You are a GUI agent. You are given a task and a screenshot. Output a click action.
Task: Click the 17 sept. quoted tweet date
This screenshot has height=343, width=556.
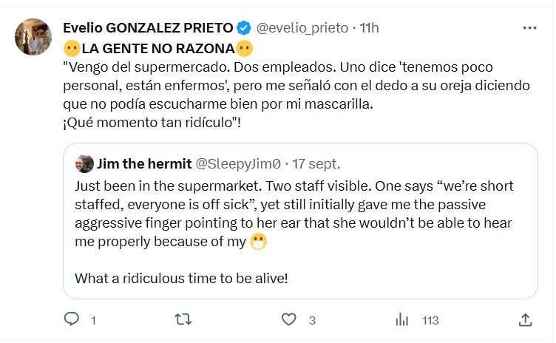pos(317,163)
